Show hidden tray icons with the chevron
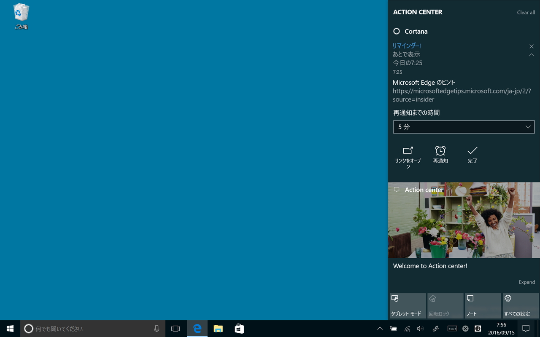Screen dimensions: 540x337 coord(380,329)
